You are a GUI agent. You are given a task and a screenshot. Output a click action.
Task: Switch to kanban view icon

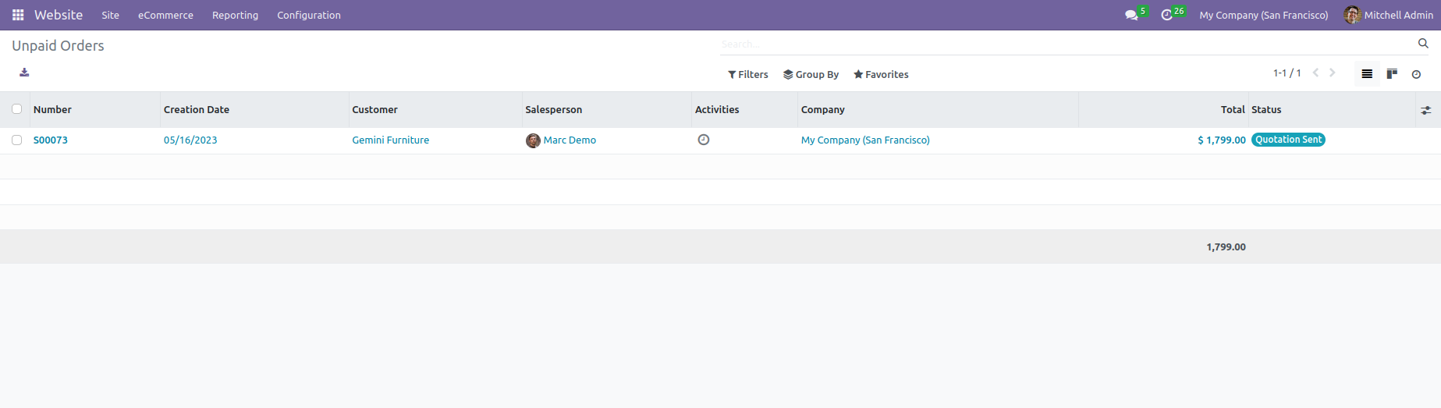(x=1392, y=74)
